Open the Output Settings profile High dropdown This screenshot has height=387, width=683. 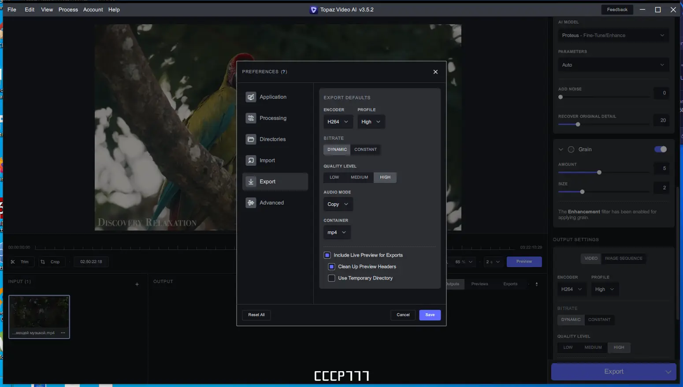605,289
